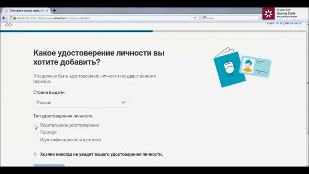
Task: Click the browser search input field
Action: click(230, 18)
